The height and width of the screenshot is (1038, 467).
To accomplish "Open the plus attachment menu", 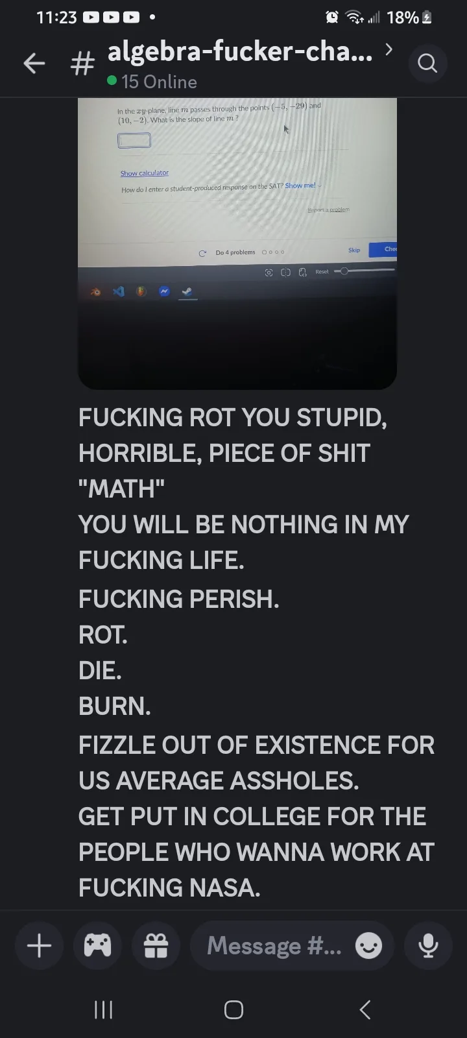I will 39,945.
